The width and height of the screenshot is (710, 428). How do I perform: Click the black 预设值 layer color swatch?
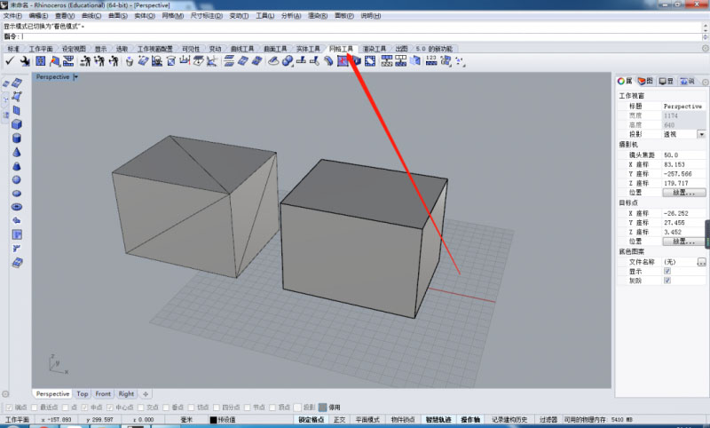pos(213,420)
